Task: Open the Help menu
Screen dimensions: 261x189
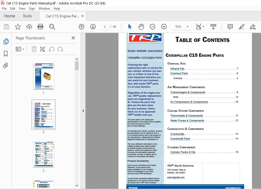Action: pyautogui.click(x=57, y=9)
